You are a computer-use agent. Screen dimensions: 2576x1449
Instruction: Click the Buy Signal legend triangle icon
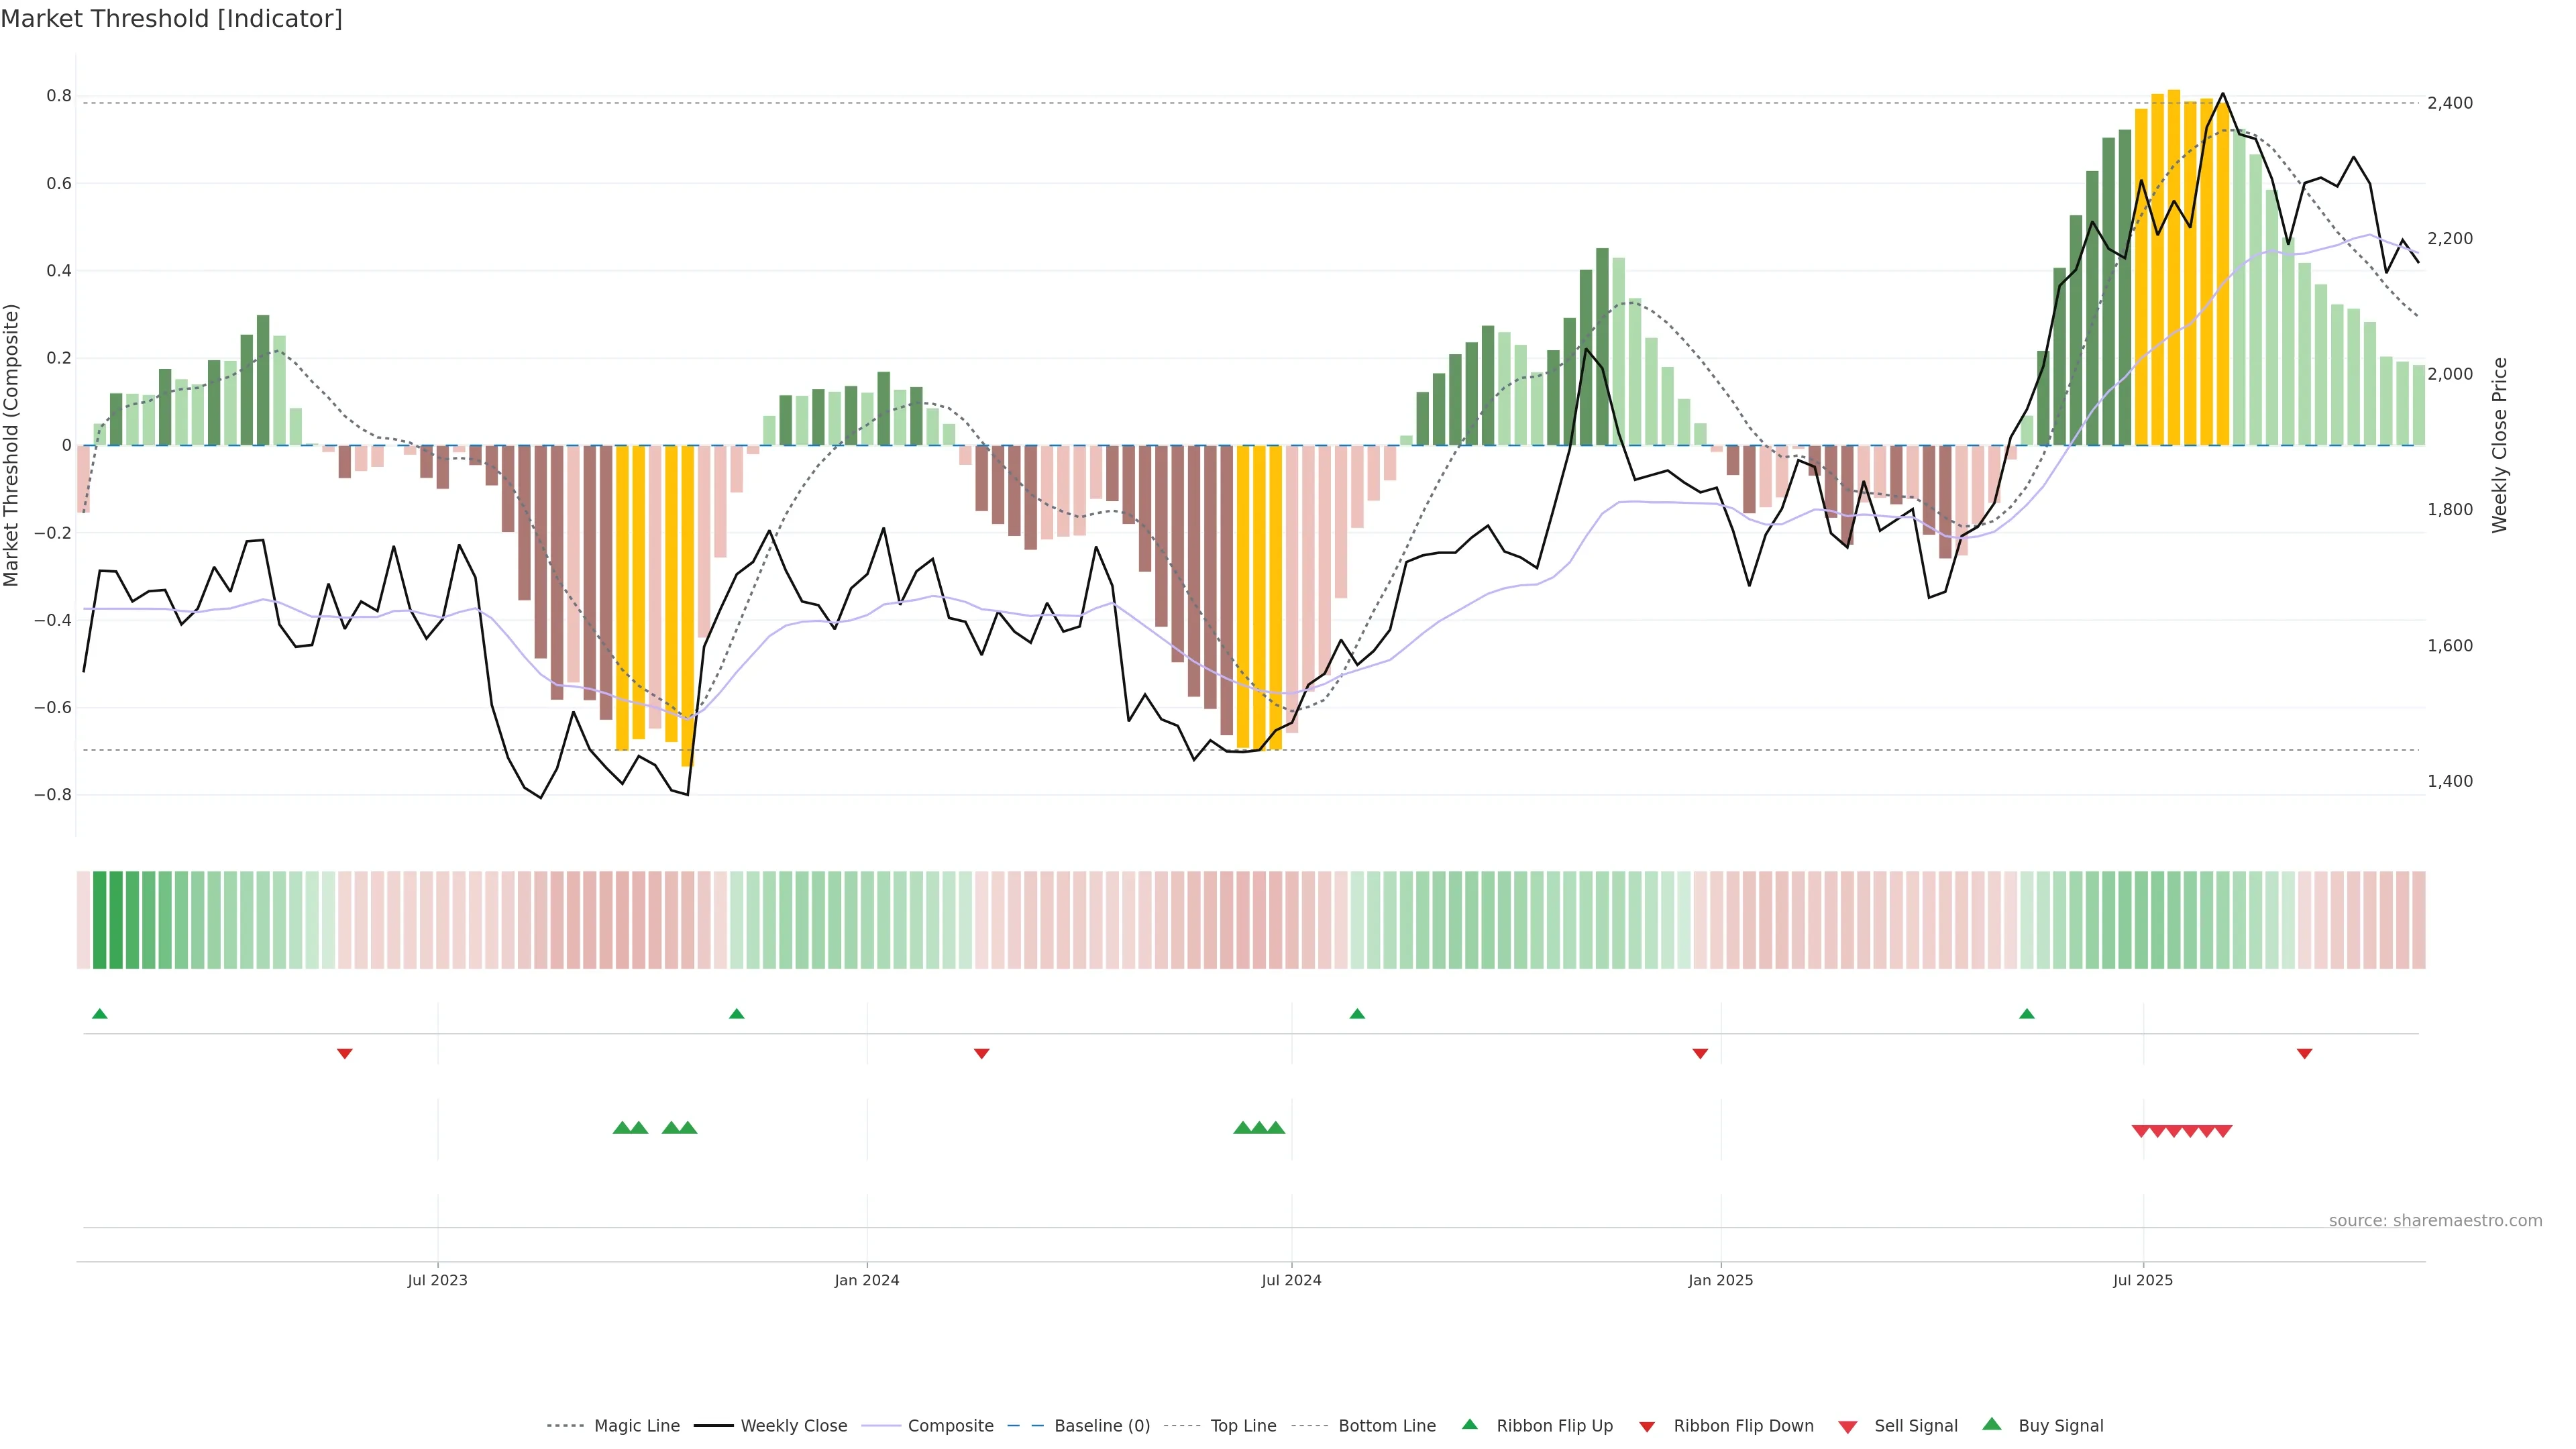1992,1425
